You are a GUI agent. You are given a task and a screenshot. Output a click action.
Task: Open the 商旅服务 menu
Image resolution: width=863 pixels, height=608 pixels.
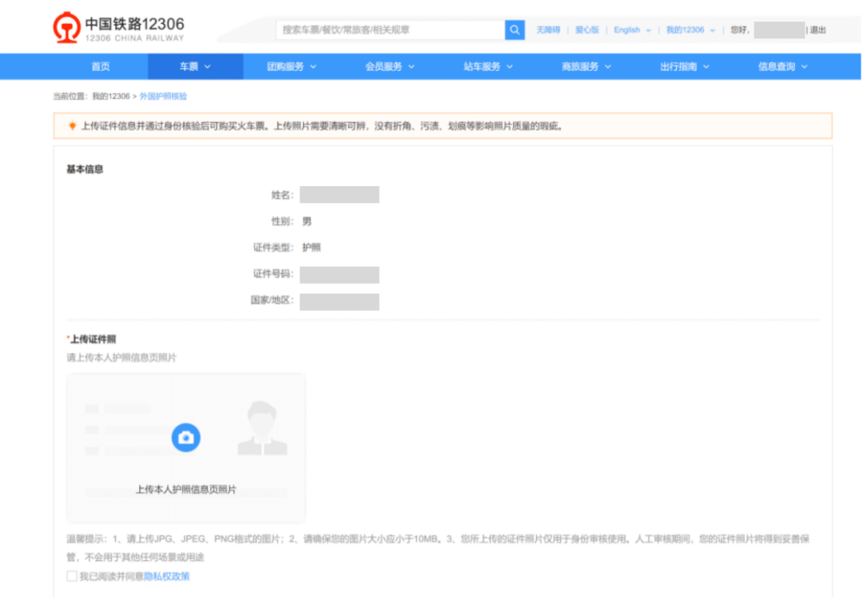(x=587, y=67)
